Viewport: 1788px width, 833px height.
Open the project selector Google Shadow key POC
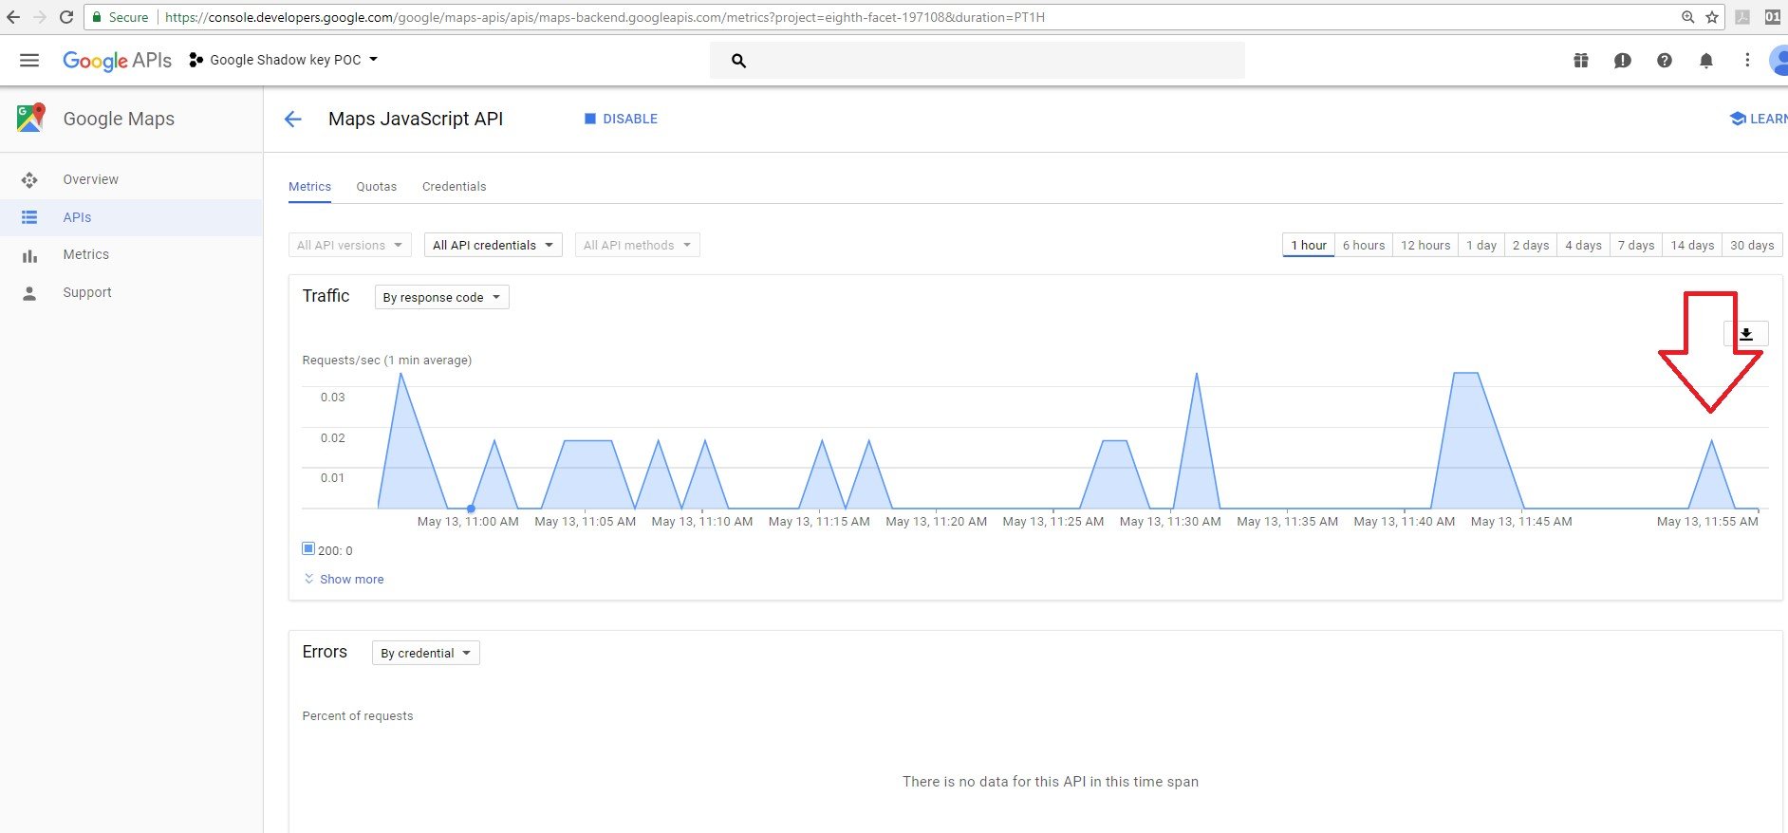(284, 60)
